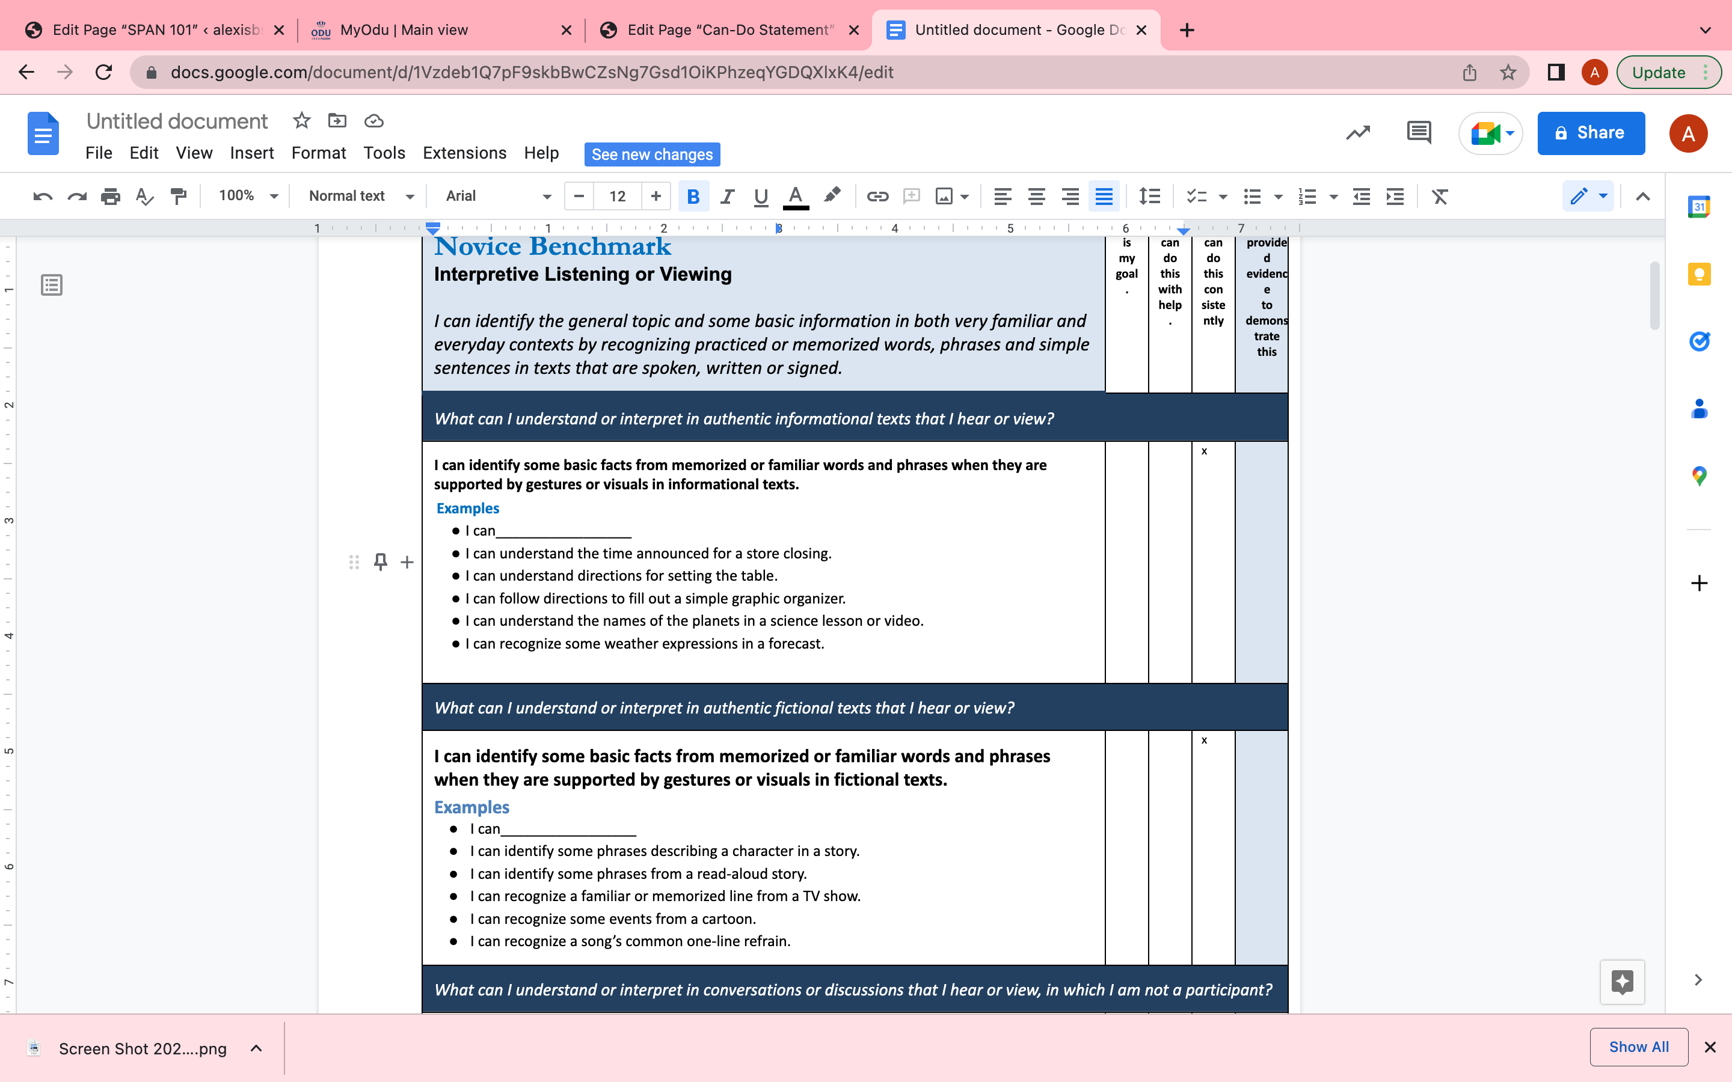
Task: Decrease indent toolbar icon
Action: [1362, 196]
